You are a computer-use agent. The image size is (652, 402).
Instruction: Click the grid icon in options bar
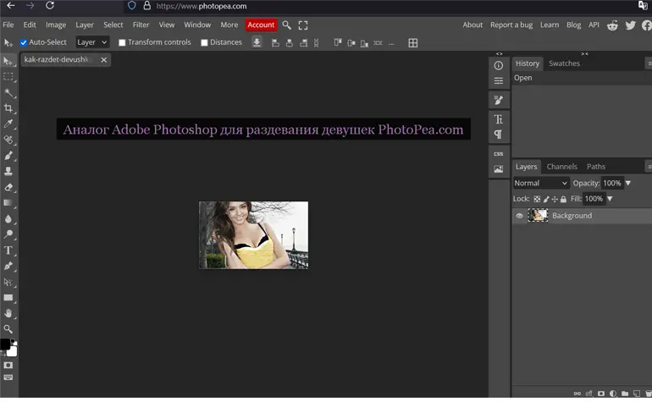(413, 43)
